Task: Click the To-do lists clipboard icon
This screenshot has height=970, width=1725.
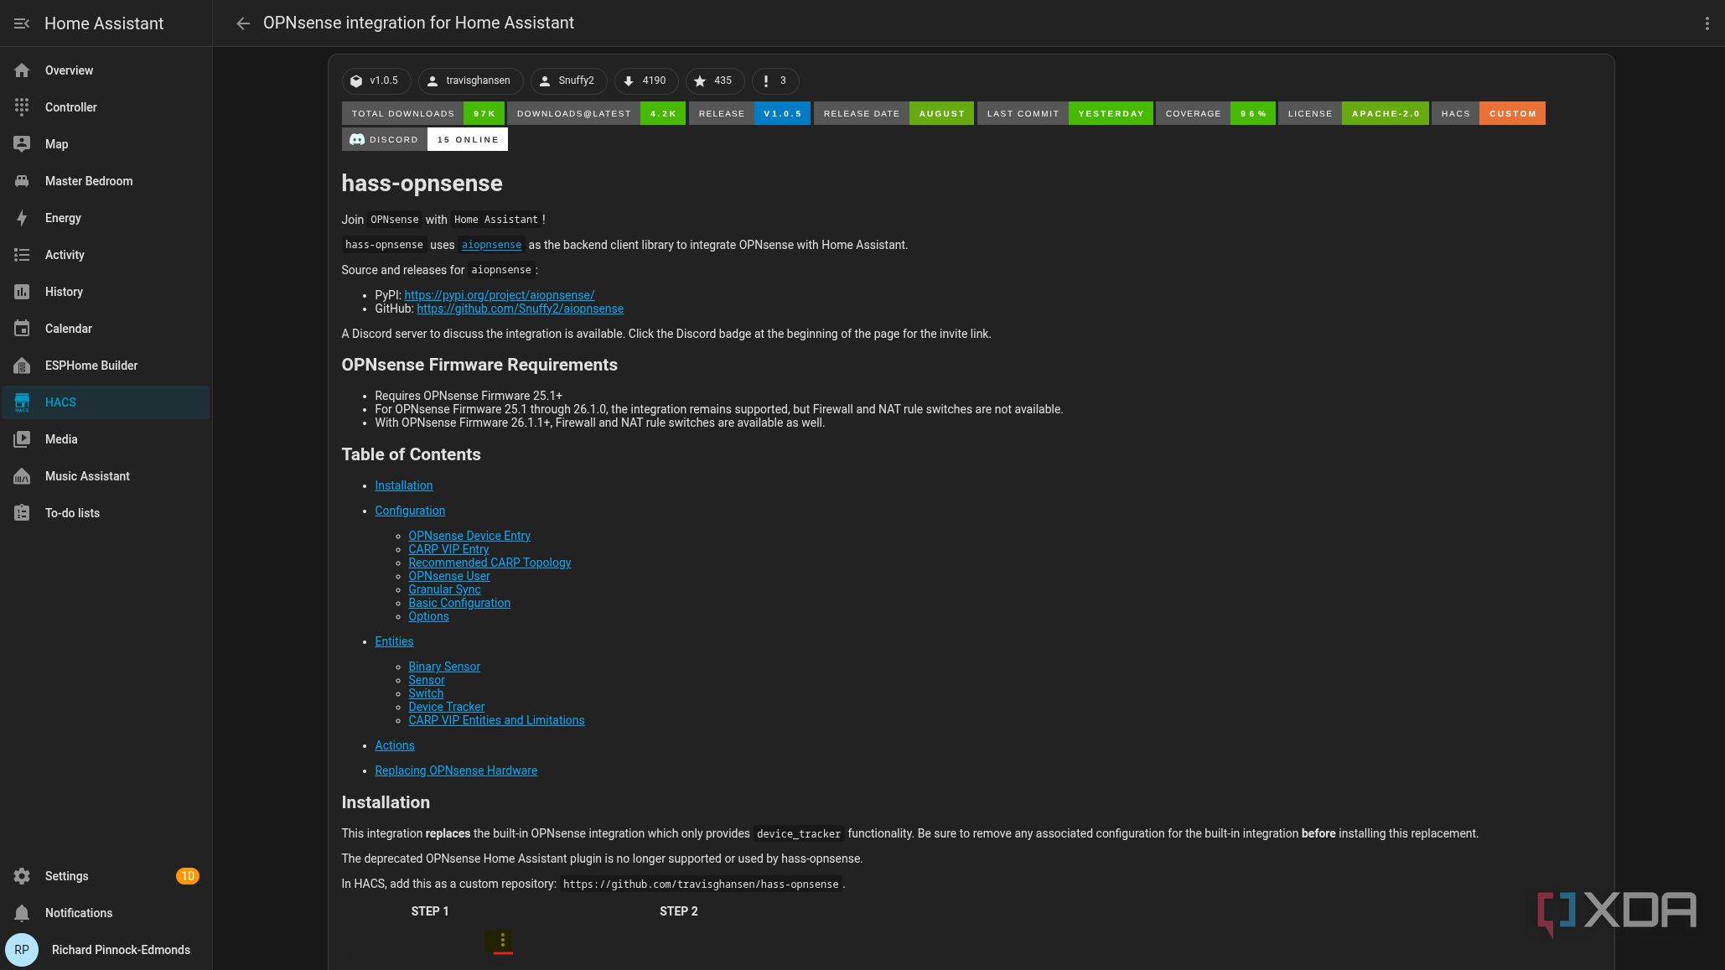Action: click(x=22, y=513)
